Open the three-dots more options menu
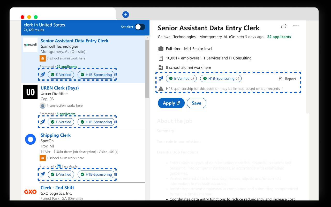Viewport: 331px width, 207px height. [296, 26]
